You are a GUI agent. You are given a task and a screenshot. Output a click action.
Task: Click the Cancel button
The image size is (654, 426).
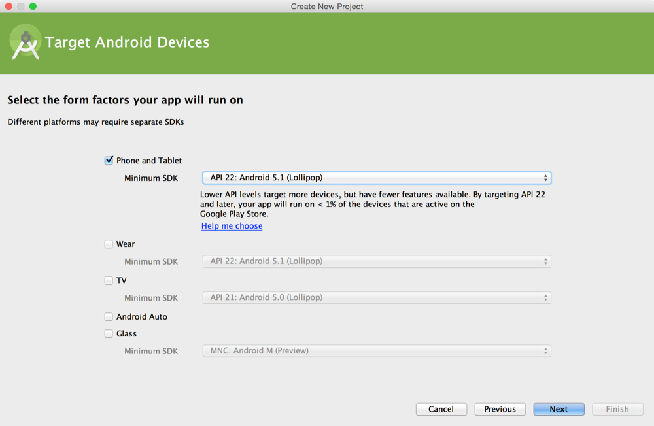(441, 409)
